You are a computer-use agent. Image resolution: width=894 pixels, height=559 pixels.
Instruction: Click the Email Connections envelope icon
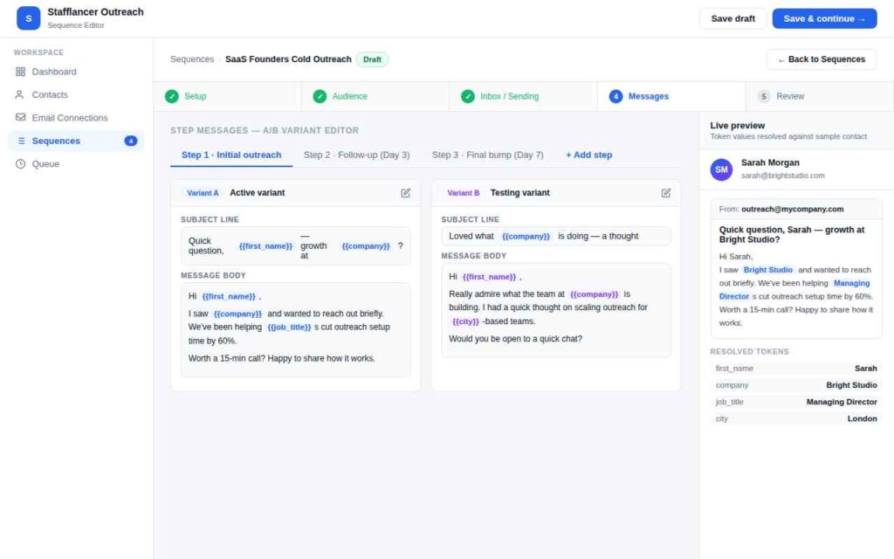click(21, 118)
